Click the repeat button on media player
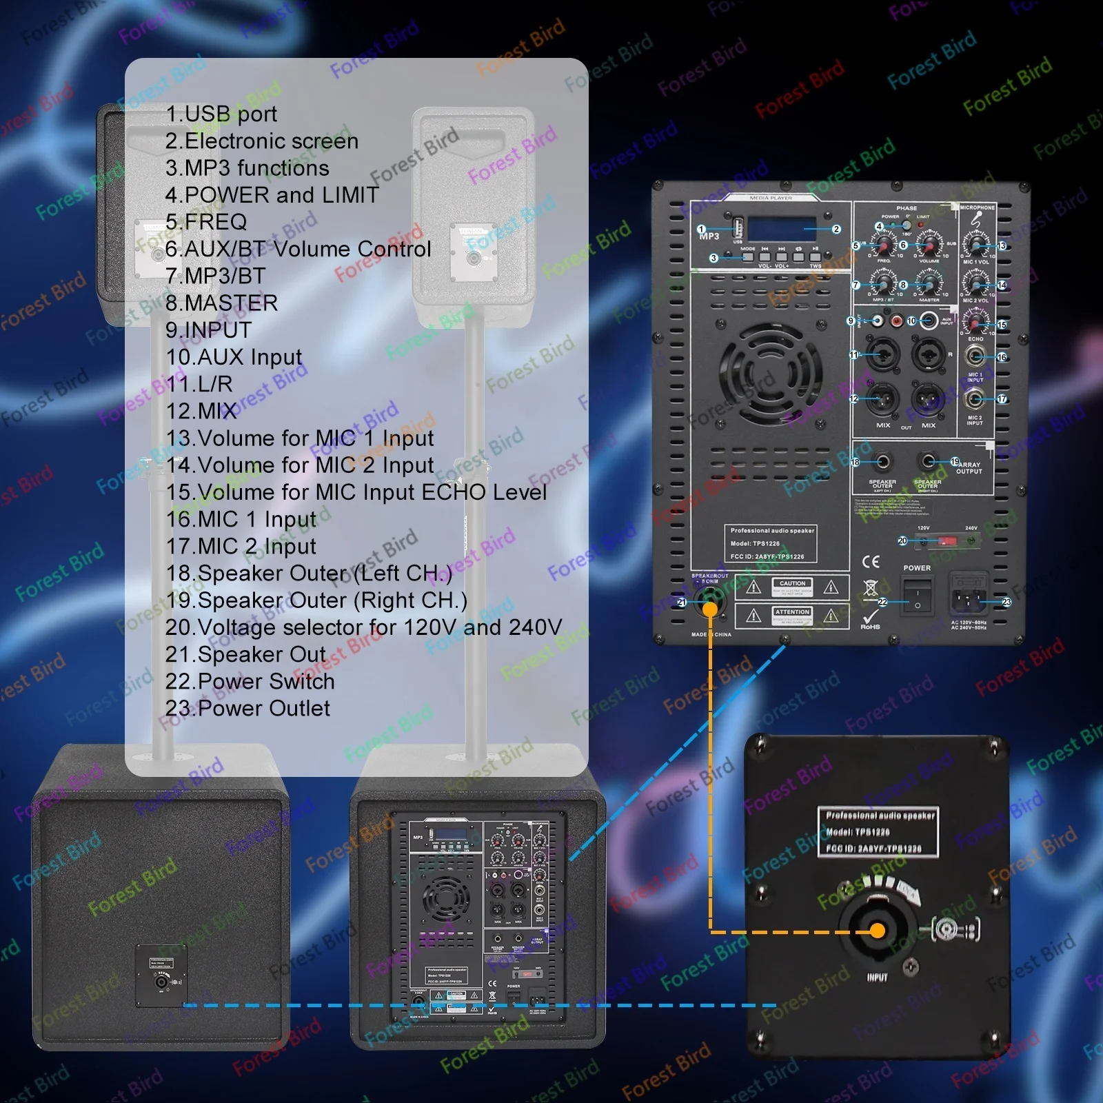The image size is (1103, 1103). coord(798,256)
